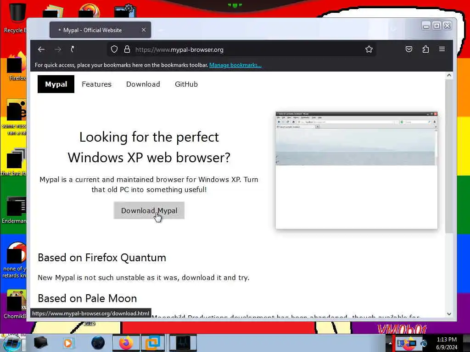470x352 pixels.
Task: Open the GitHub nav item
Action: [186, 84]
